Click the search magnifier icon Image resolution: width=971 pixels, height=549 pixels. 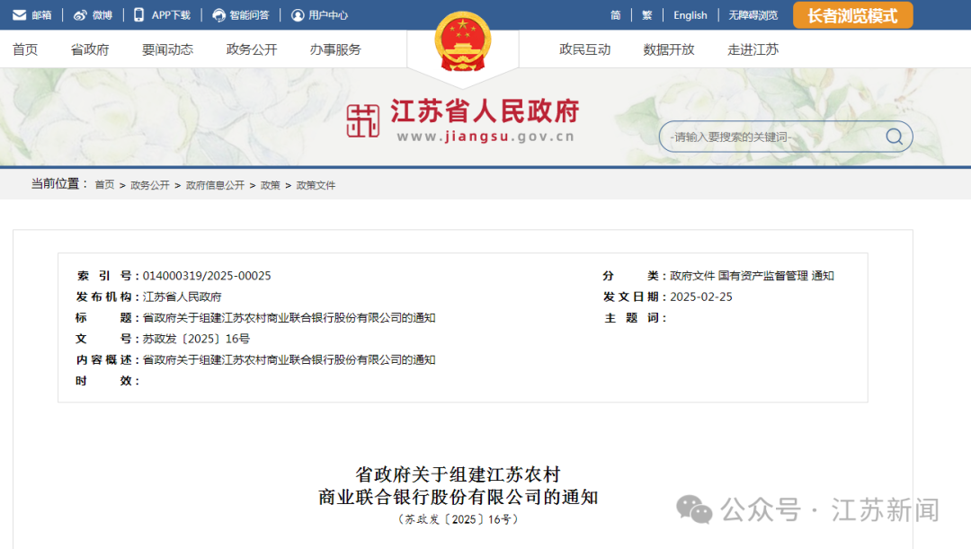(x=894, y=137)
